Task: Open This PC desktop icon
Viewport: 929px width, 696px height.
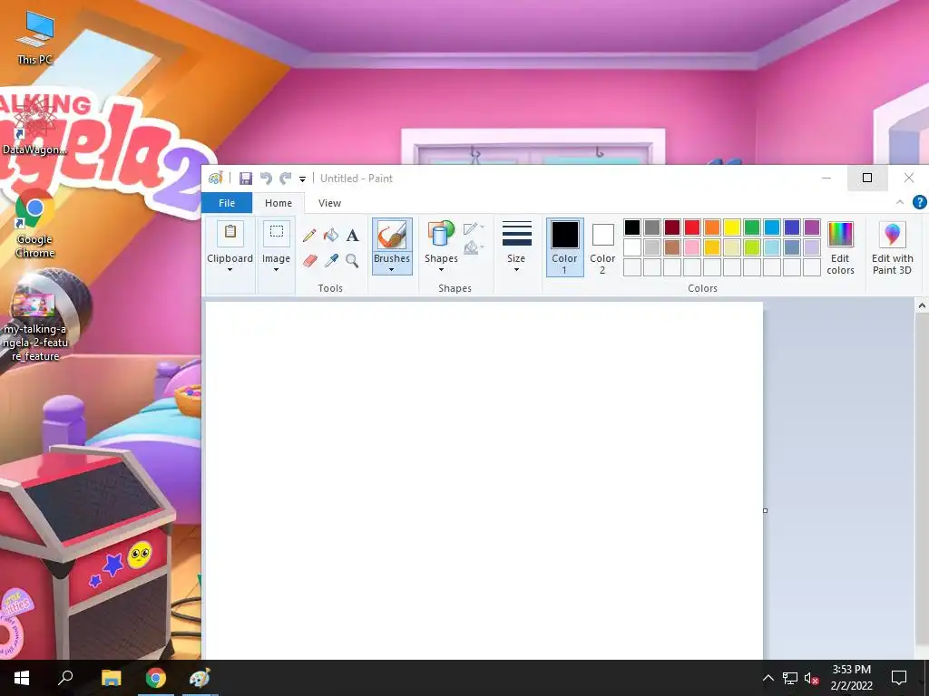Action: point(35,38)
